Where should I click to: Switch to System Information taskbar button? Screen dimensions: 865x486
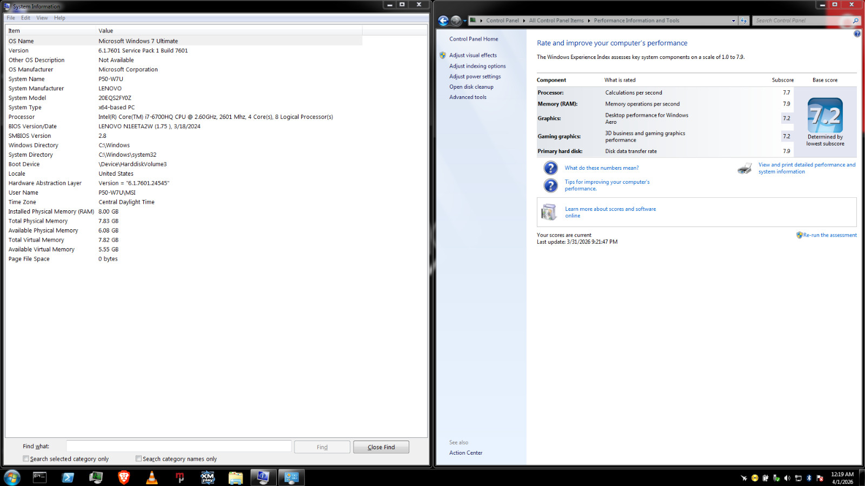point(263,477)
